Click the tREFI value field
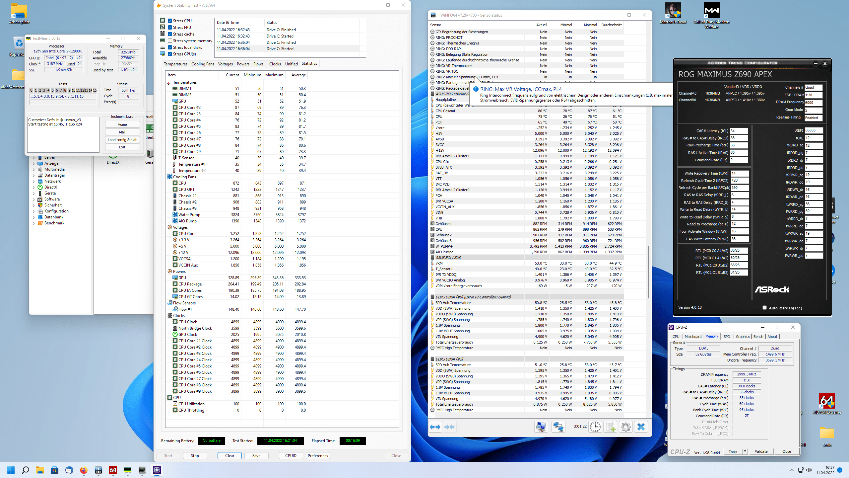 (813, 130)
